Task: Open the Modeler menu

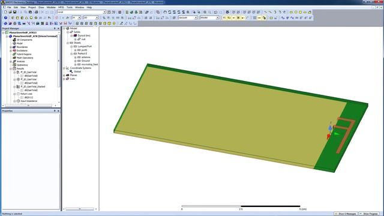Action: [x=51, y=7]
